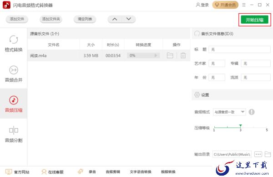Click the 登录 login button
This screenshot has height=177, width=273.
(202, 5)
